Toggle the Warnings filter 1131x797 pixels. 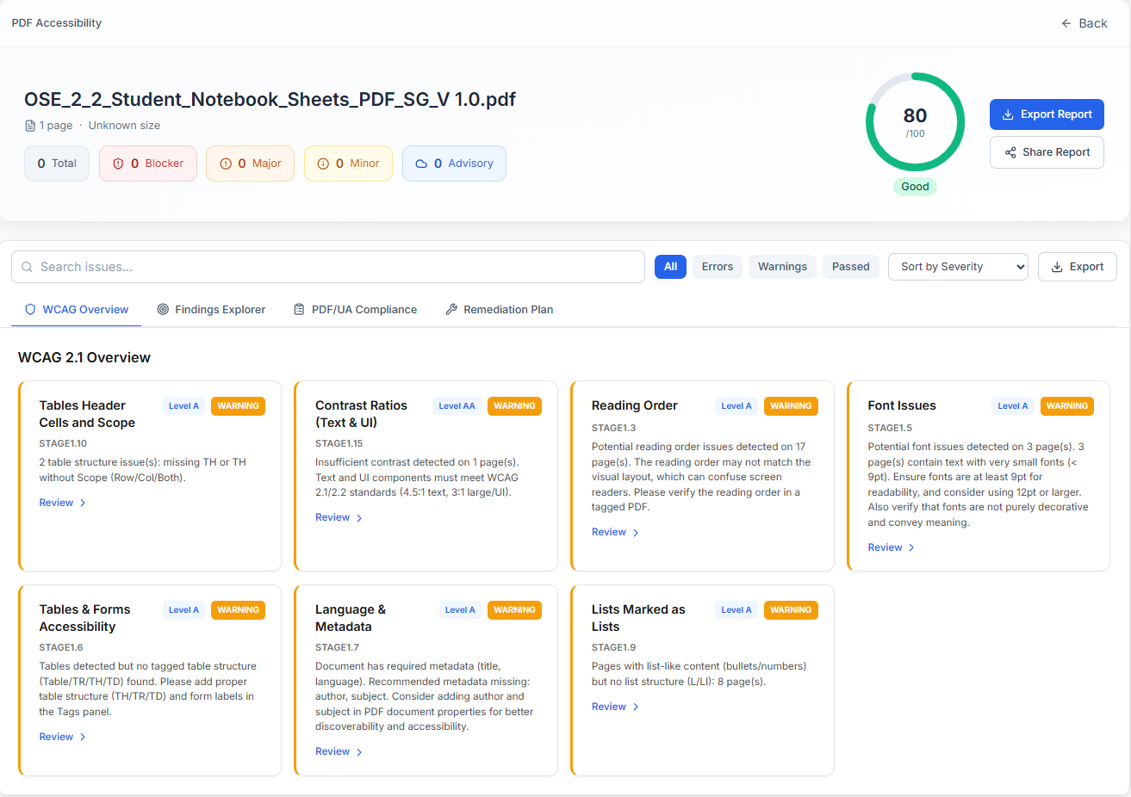point(782,267)
